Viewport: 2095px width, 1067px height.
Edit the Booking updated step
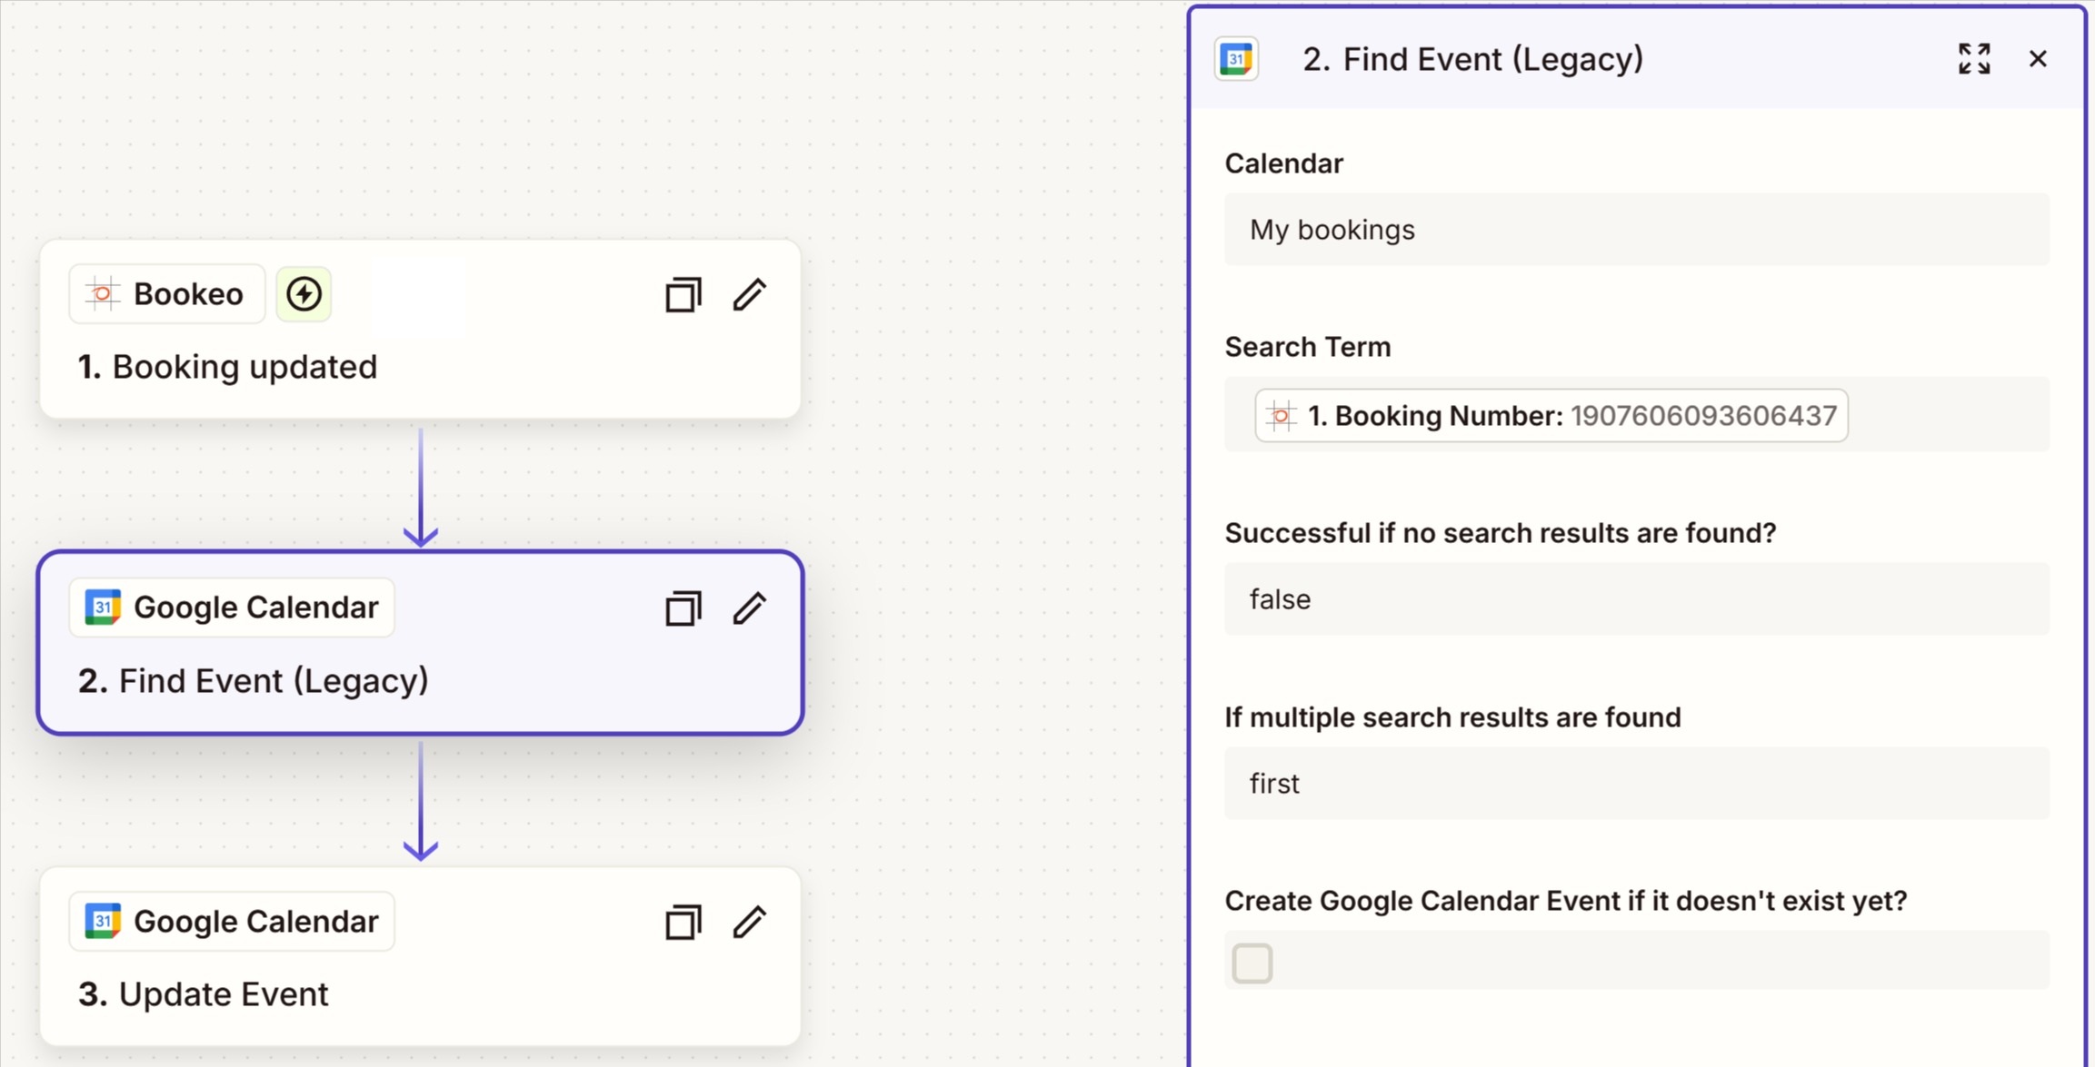(x=750, y=294)
